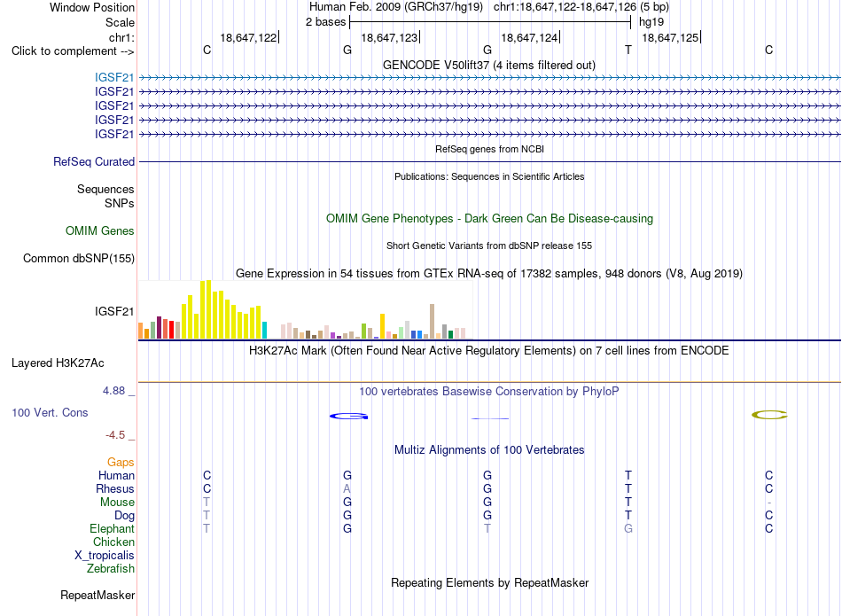Click the olive C logo in PhyloP track

[x=769, y=415]
